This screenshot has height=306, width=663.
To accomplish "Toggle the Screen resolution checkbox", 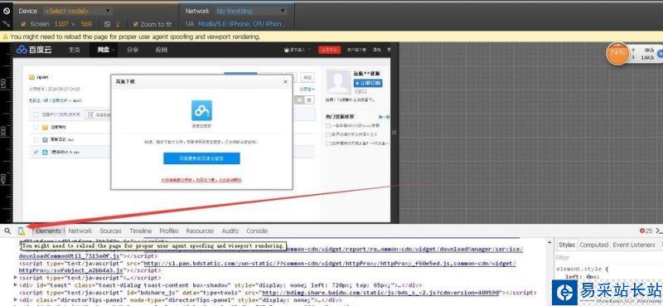I will 23,24.
